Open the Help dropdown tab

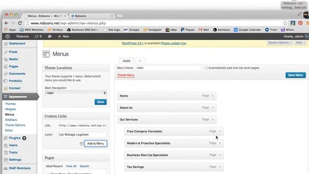pyautogui.click(x=300, y=43)
